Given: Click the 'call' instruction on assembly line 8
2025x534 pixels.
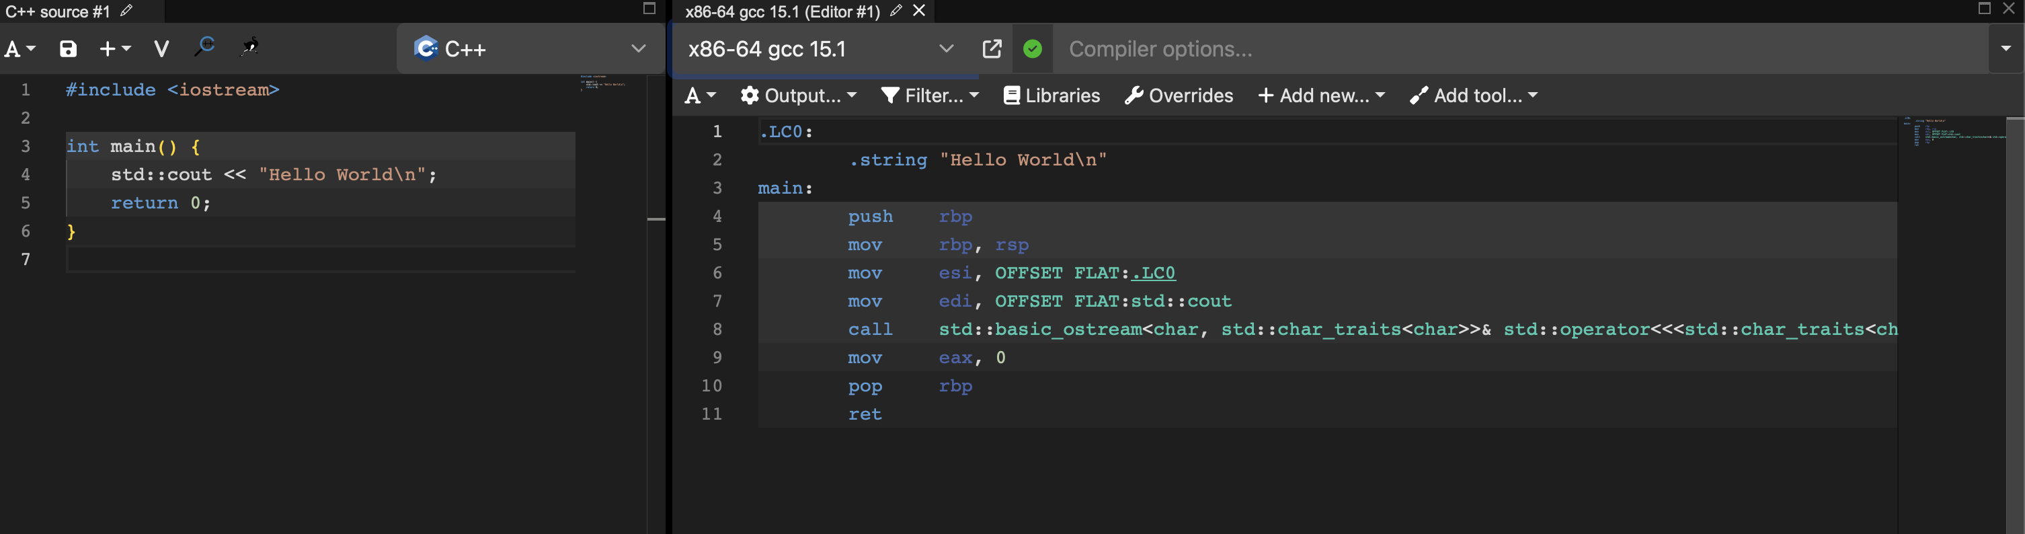Looking at the screenshot, I should 870,329.
